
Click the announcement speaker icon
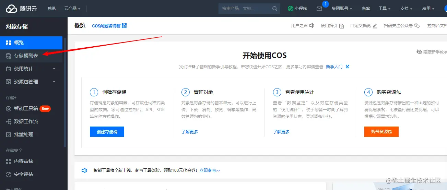[84, 170]
